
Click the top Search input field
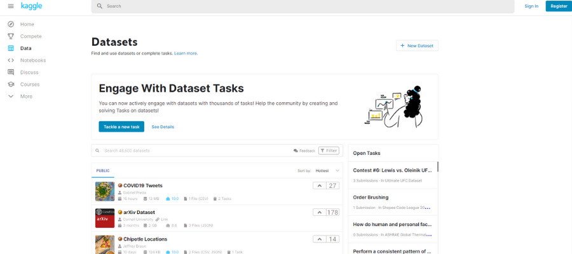pyautogui.click(x=303, y=6)
